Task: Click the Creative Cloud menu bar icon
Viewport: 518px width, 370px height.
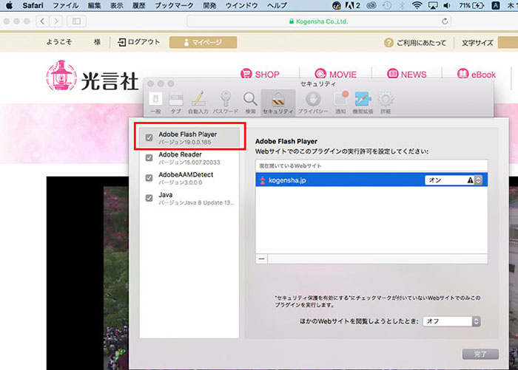Action: [371, 5]
